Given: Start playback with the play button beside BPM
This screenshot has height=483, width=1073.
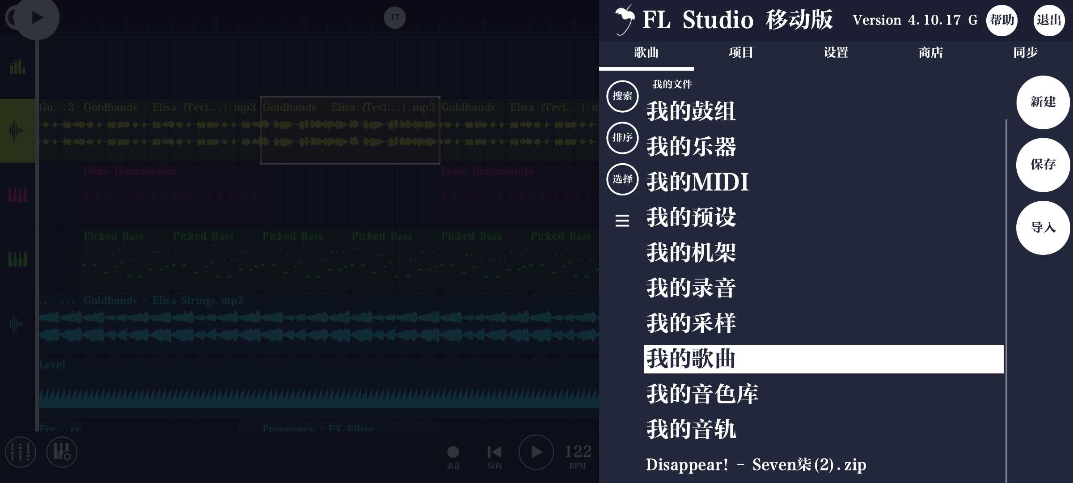Looking at the screenshot, I should (536, 452).
